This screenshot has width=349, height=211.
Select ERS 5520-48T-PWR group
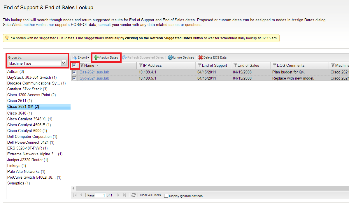click(27, 148)
